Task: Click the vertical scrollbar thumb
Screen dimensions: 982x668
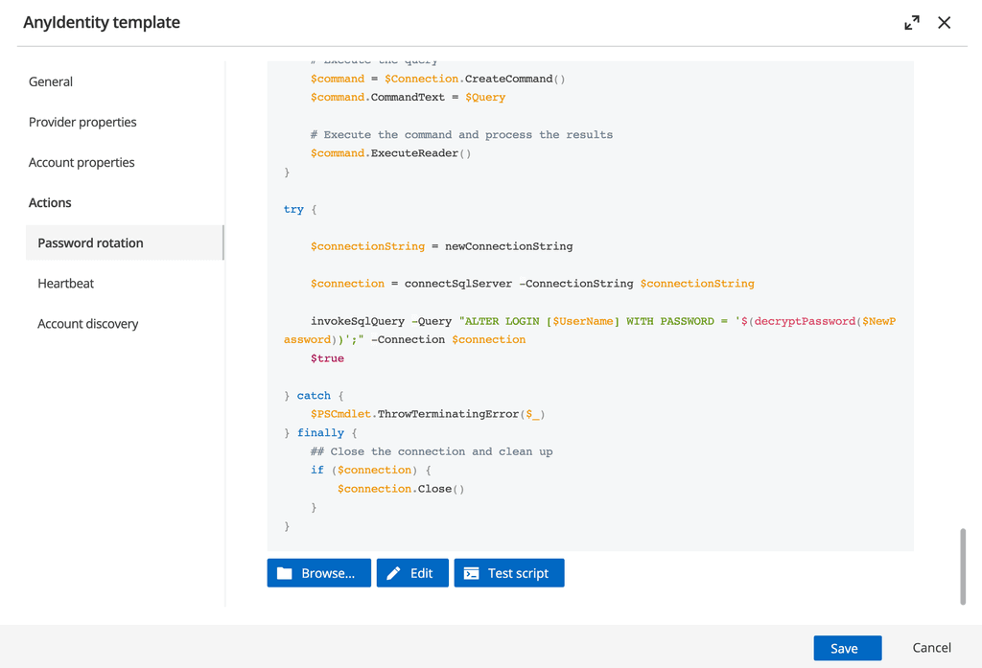Action: [963, 565]
